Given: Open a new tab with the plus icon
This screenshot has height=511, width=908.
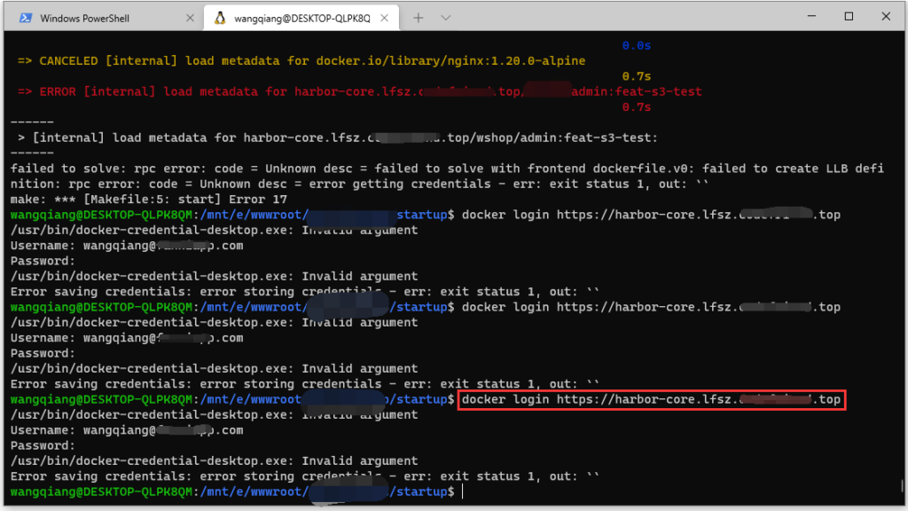Looking at the screenshot, I should 419,18.
